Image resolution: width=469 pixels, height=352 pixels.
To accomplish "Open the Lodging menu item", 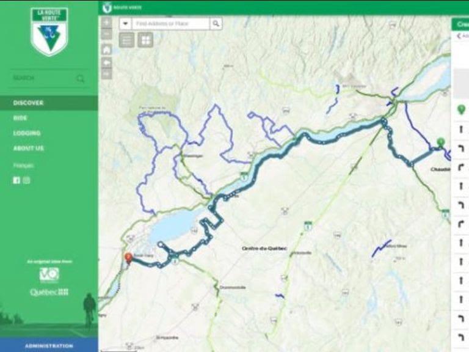I will [27, 133].
